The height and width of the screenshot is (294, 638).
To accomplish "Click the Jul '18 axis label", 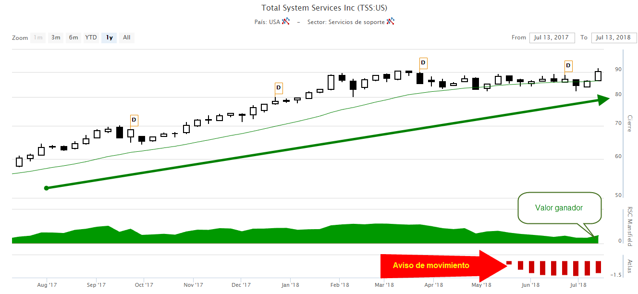I will click(577, 285).
